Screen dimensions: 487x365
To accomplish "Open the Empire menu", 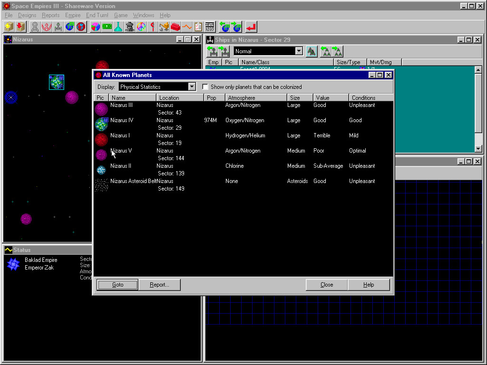I will [73, 15].
